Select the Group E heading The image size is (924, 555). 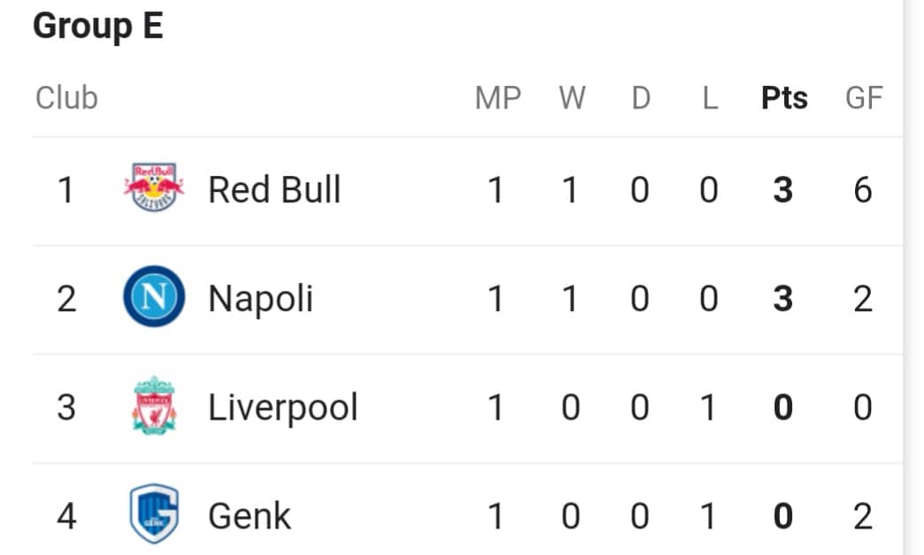coord(98,27)
